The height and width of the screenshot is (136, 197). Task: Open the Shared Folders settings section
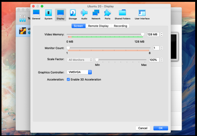(122, 15)
